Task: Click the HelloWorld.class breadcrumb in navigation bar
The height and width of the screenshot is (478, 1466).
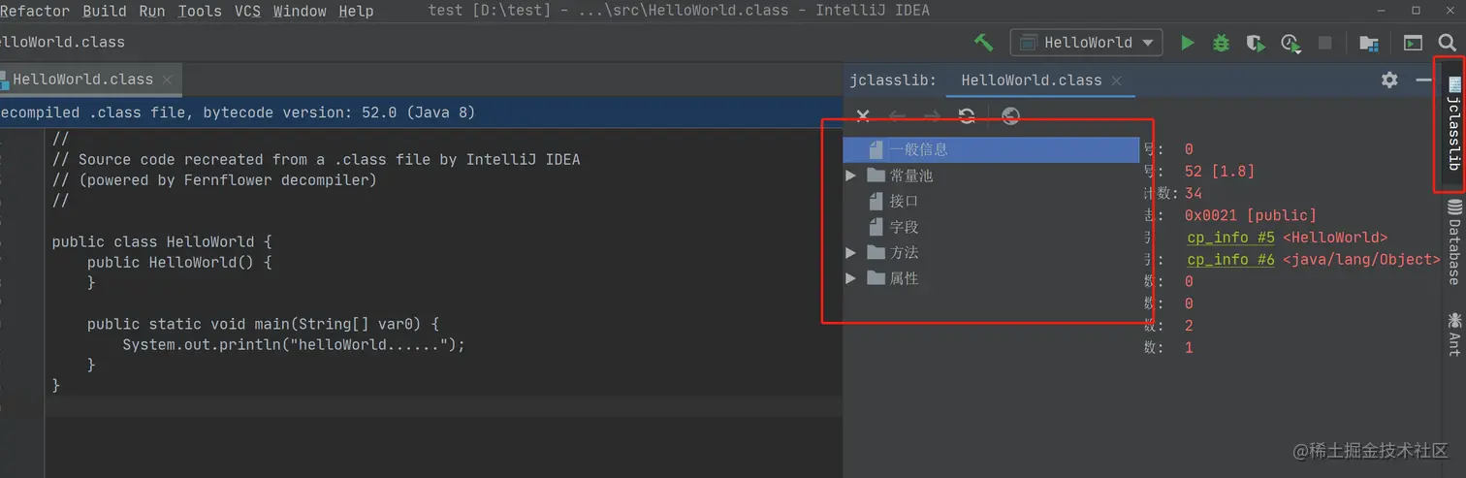Action: (62, 43)
